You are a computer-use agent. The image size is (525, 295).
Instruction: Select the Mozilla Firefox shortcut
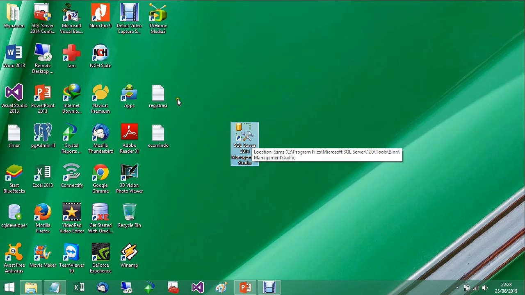43,218
